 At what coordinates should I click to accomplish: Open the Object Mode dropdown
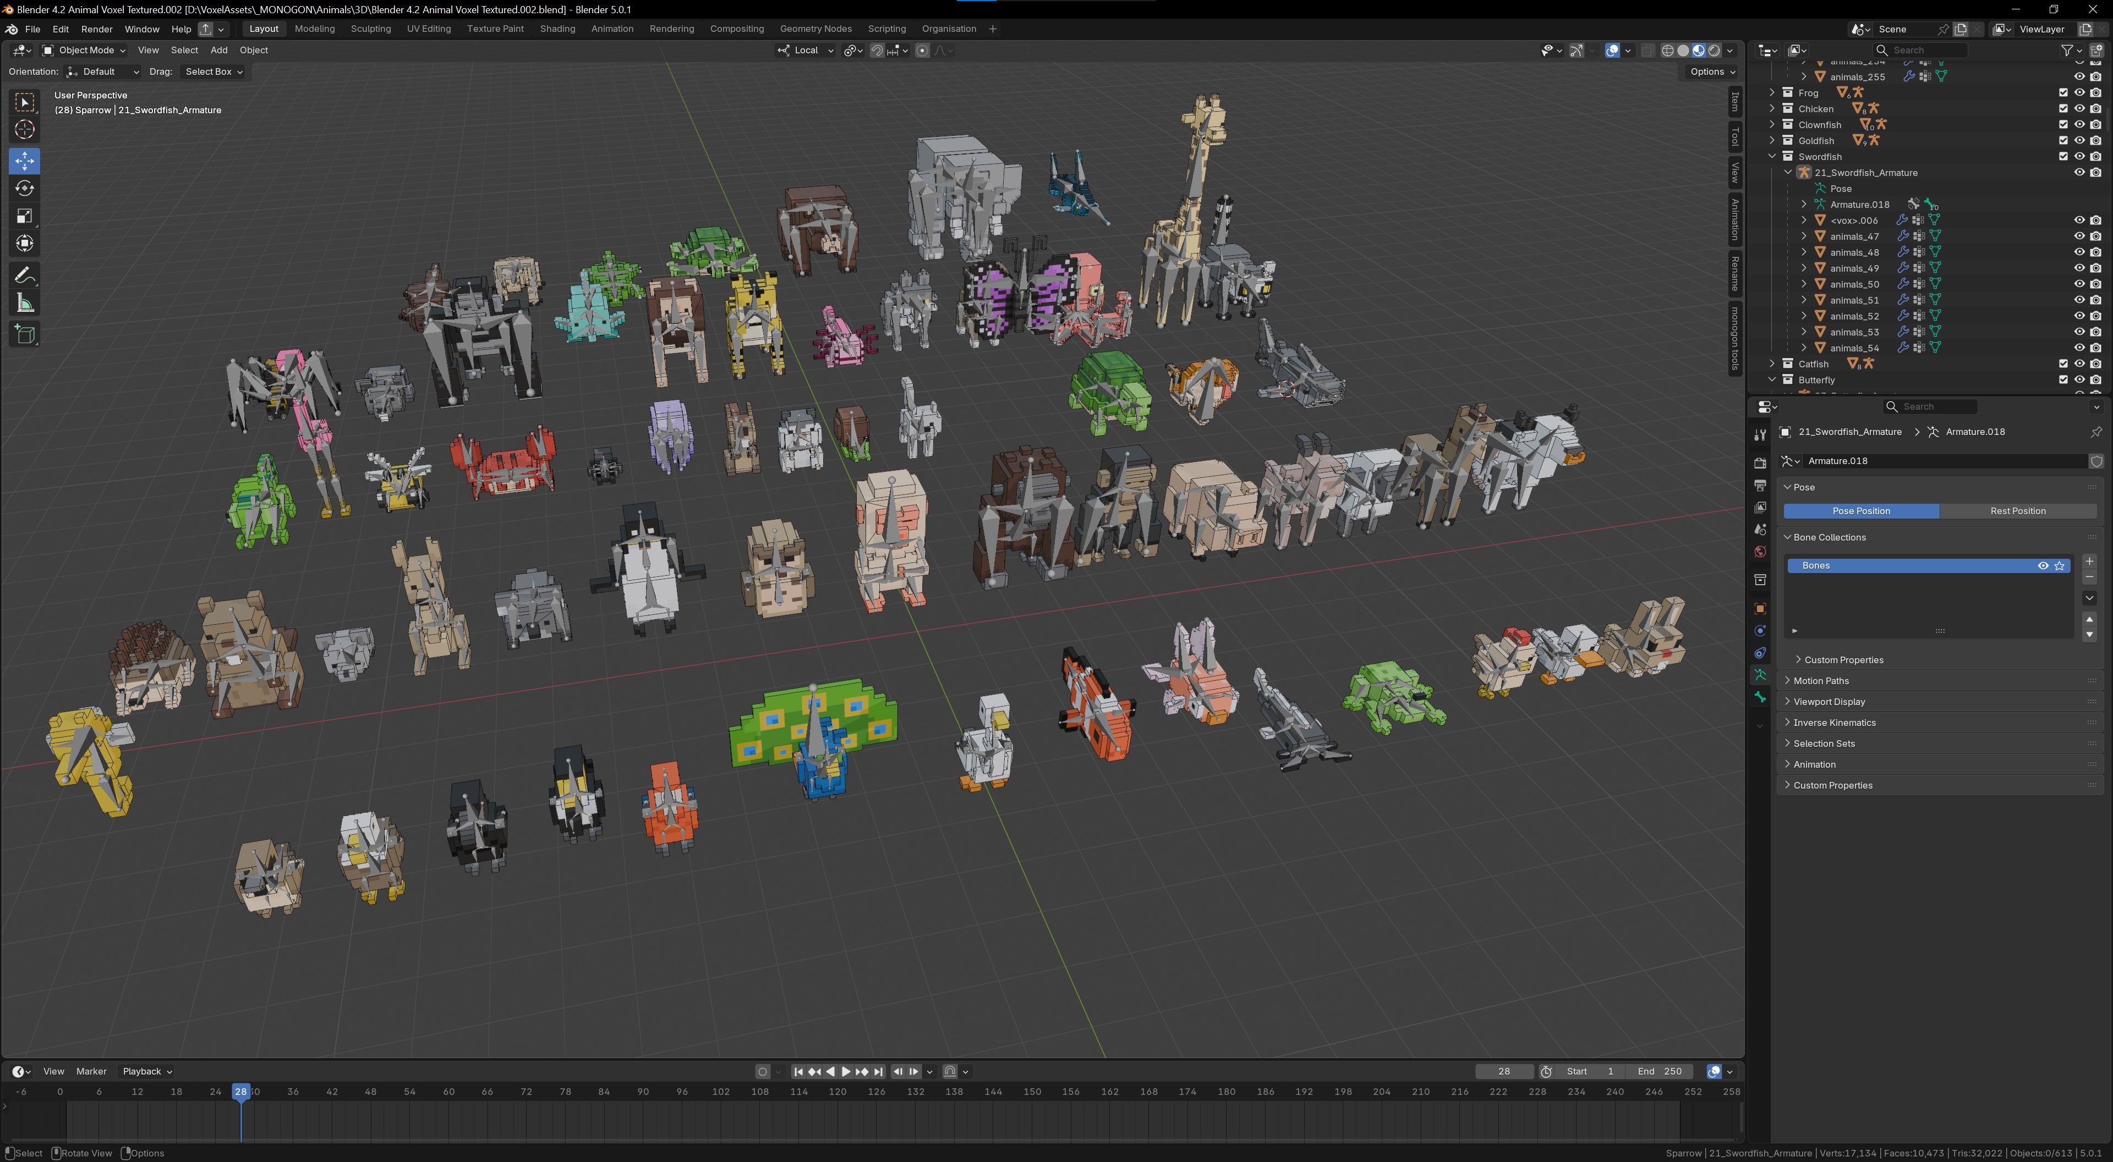point(84,51)
